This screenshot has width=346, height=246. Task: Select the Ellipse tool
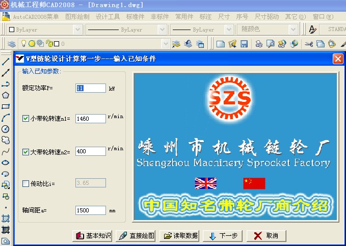coord(6,163)
